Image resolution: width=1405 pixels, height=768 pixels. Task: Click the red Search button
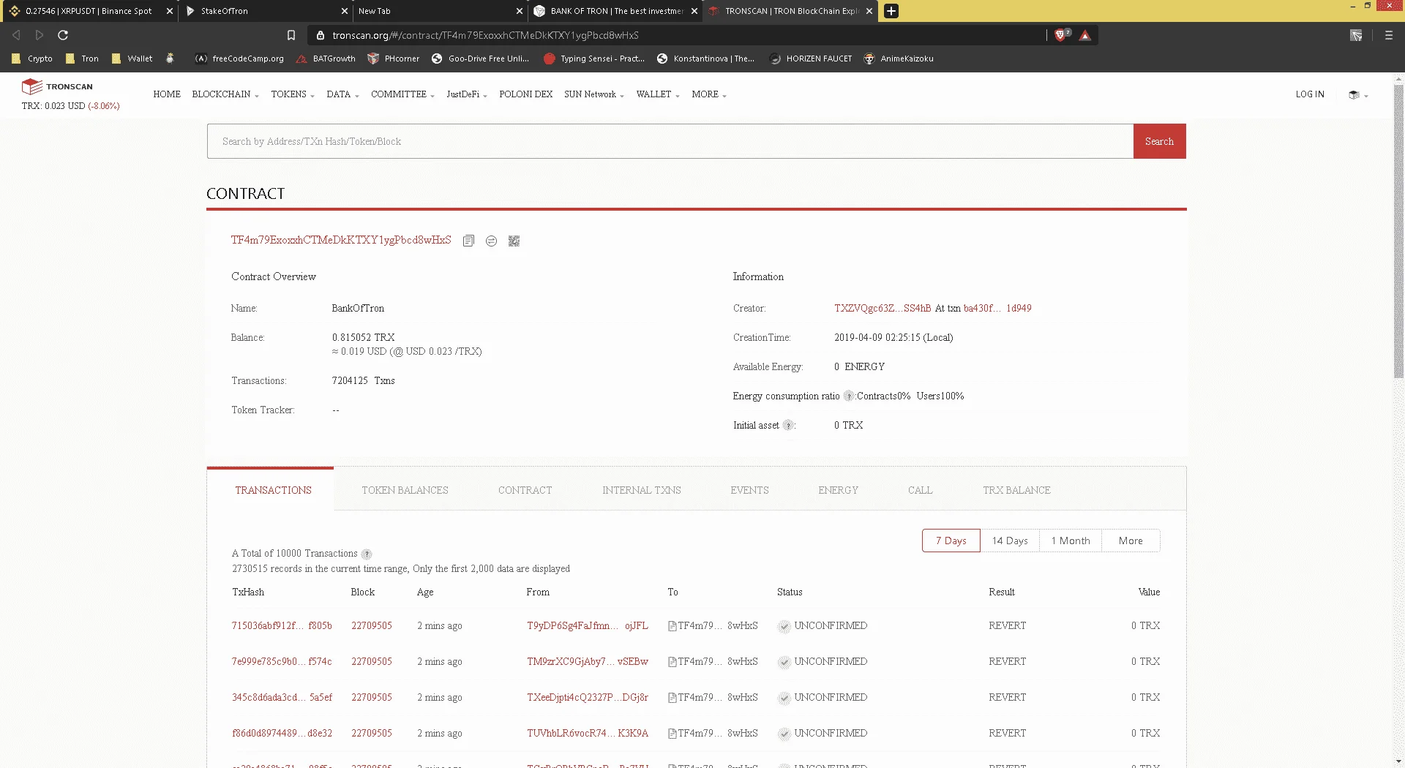tap(1159, 141)
